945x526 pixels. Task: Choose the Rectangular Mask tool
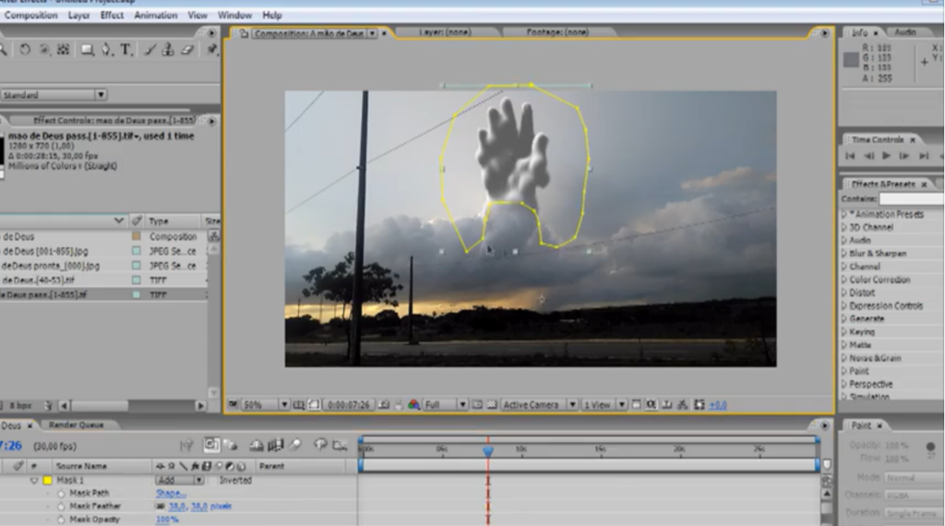tap(87, 50)
